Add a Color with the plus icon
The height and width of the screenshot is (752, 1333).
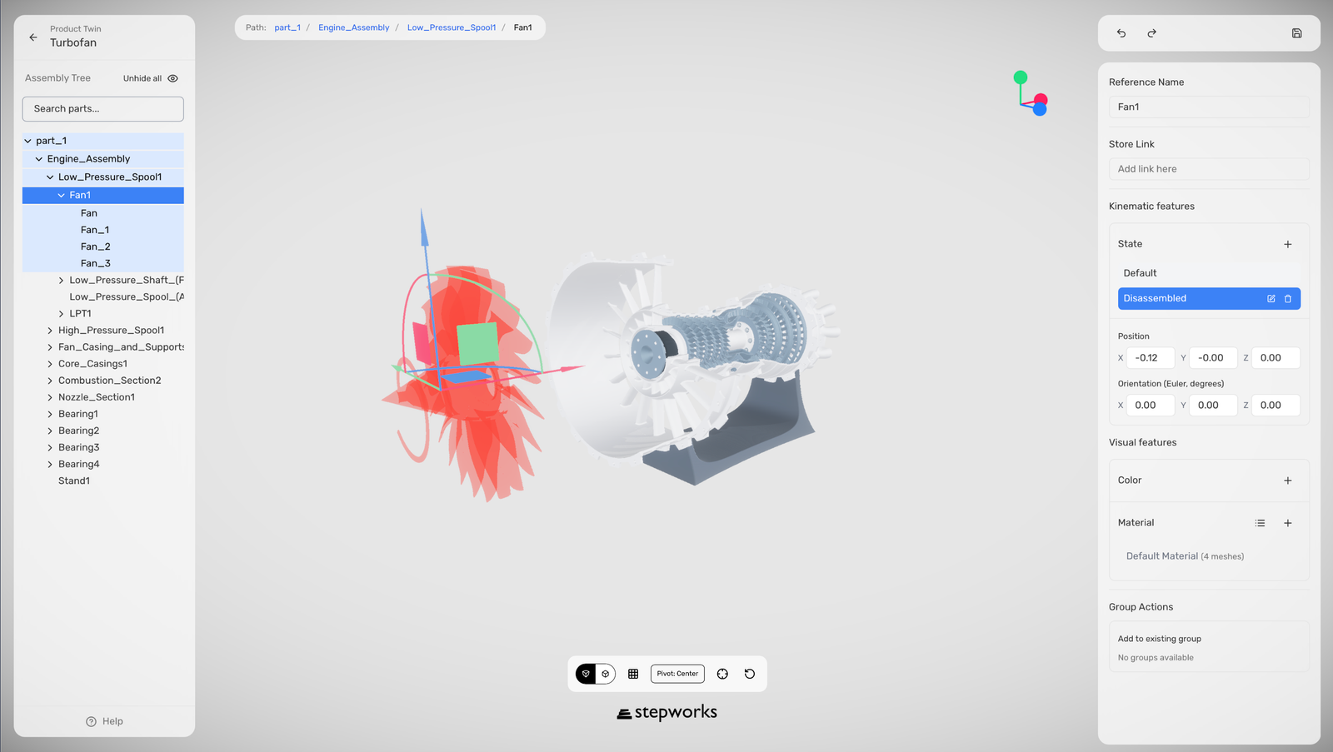[1287, 481]
